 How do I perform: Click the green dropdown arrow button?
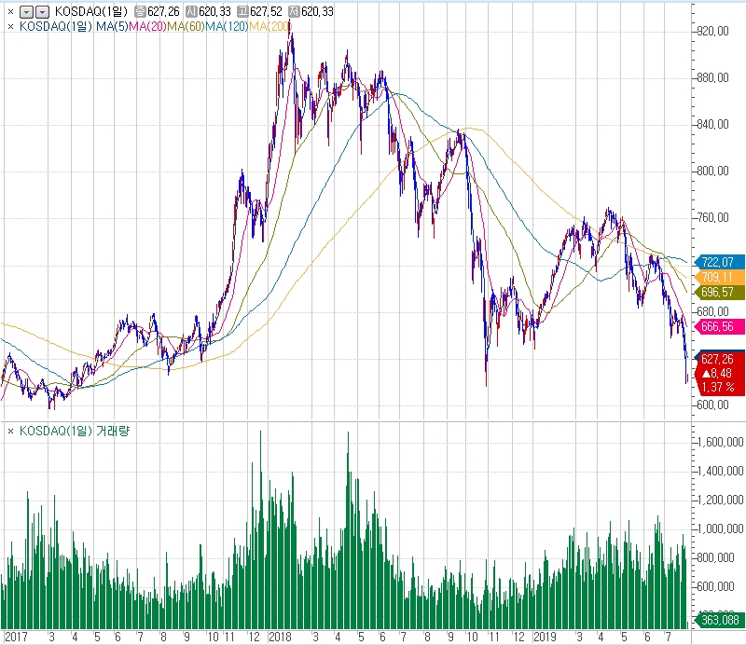26,11
